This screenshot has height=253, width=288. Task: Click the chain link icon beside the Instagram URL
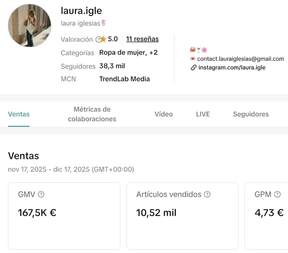[x=193, y=68]
